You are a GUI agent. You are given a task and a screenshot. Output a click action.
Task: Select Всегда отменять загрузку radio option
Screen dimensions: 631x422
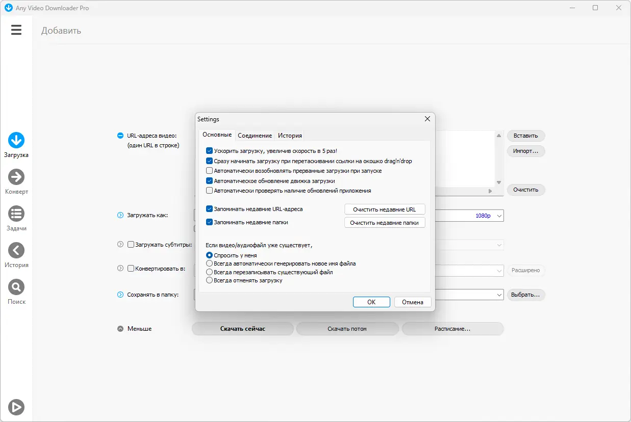[x=209, y=280]
